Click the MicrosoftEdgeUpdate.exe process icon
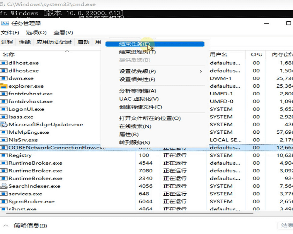The image size is (293, 234). (4, 124)
